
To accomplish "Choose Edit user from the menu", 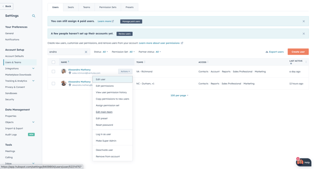I will pyautogui.click(x=113, y=80).
